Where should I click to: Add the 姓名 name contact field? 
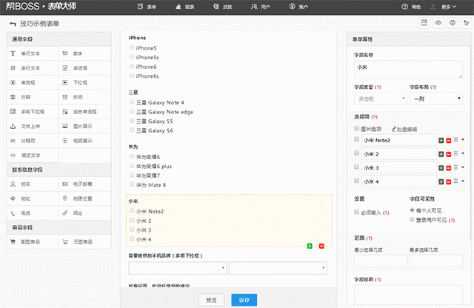point(33,184)
